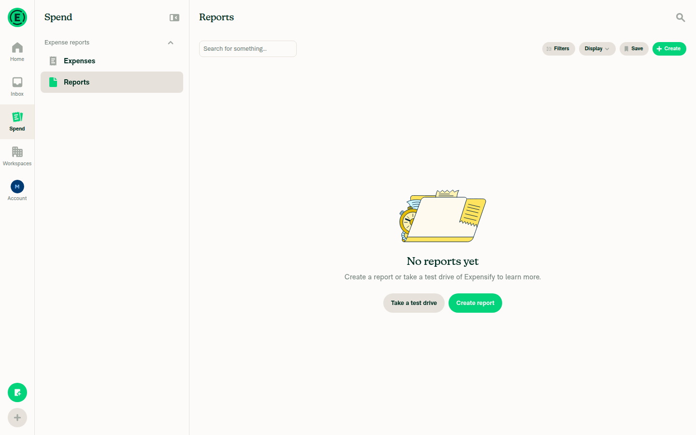
Task: Collapse the Expense reports section
Action: (x=171, y=43)
